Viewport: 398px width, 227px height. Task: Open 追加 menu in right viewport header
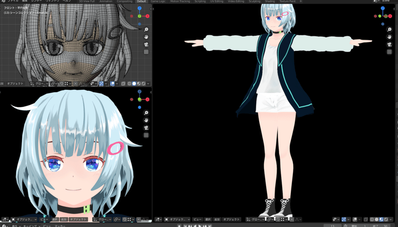tap(217, 220)
